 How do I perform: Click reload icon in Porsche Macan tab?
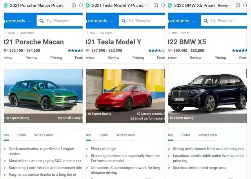[81, 5]
